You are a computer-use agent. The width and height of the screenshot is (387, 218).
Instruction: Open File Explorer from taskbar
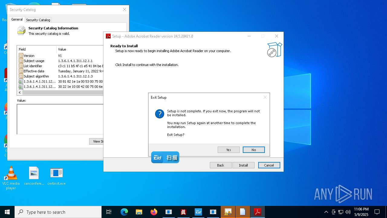point(139,212)
